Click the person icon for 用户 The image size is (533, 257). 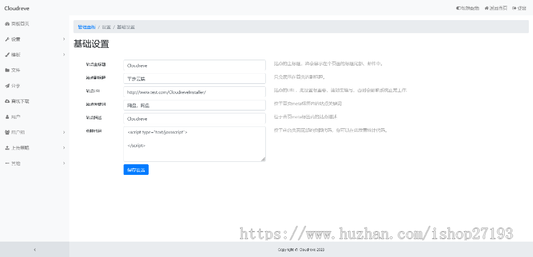[7, 117]
